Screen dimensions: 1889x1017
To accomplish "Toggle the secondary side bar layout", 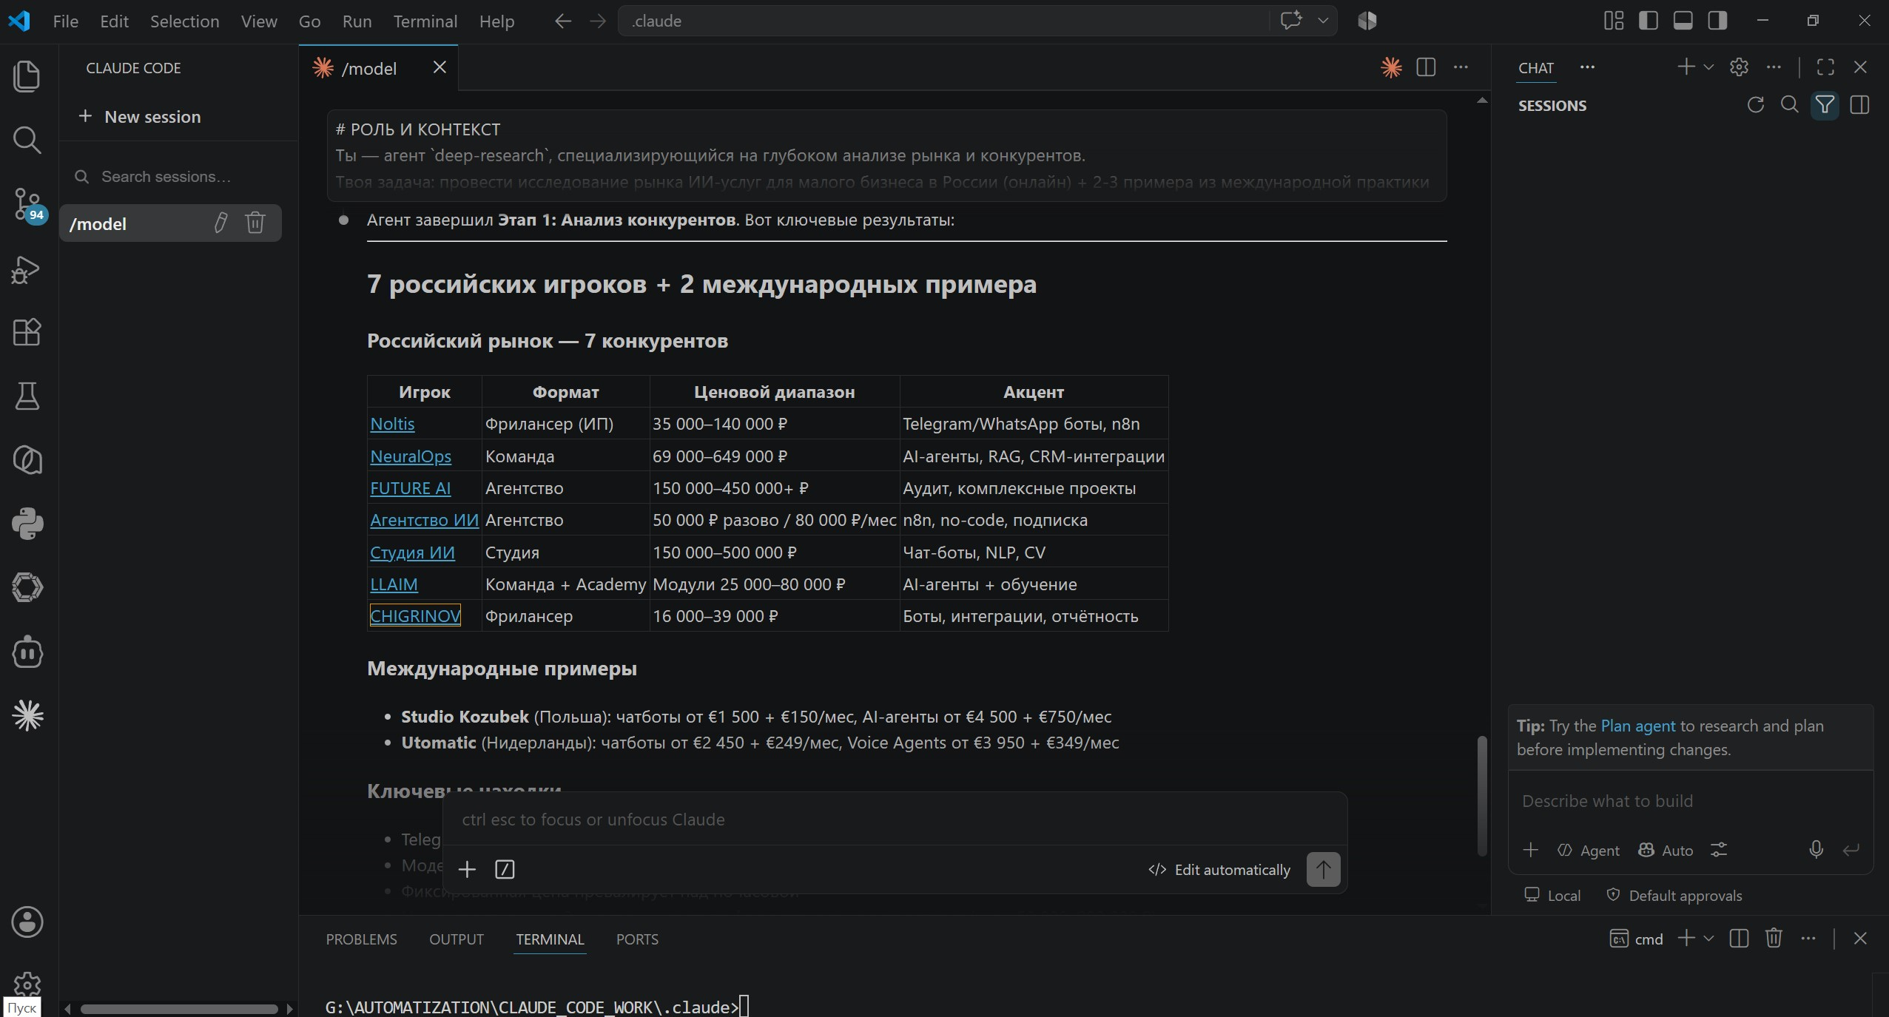I will click(1717, 21).
